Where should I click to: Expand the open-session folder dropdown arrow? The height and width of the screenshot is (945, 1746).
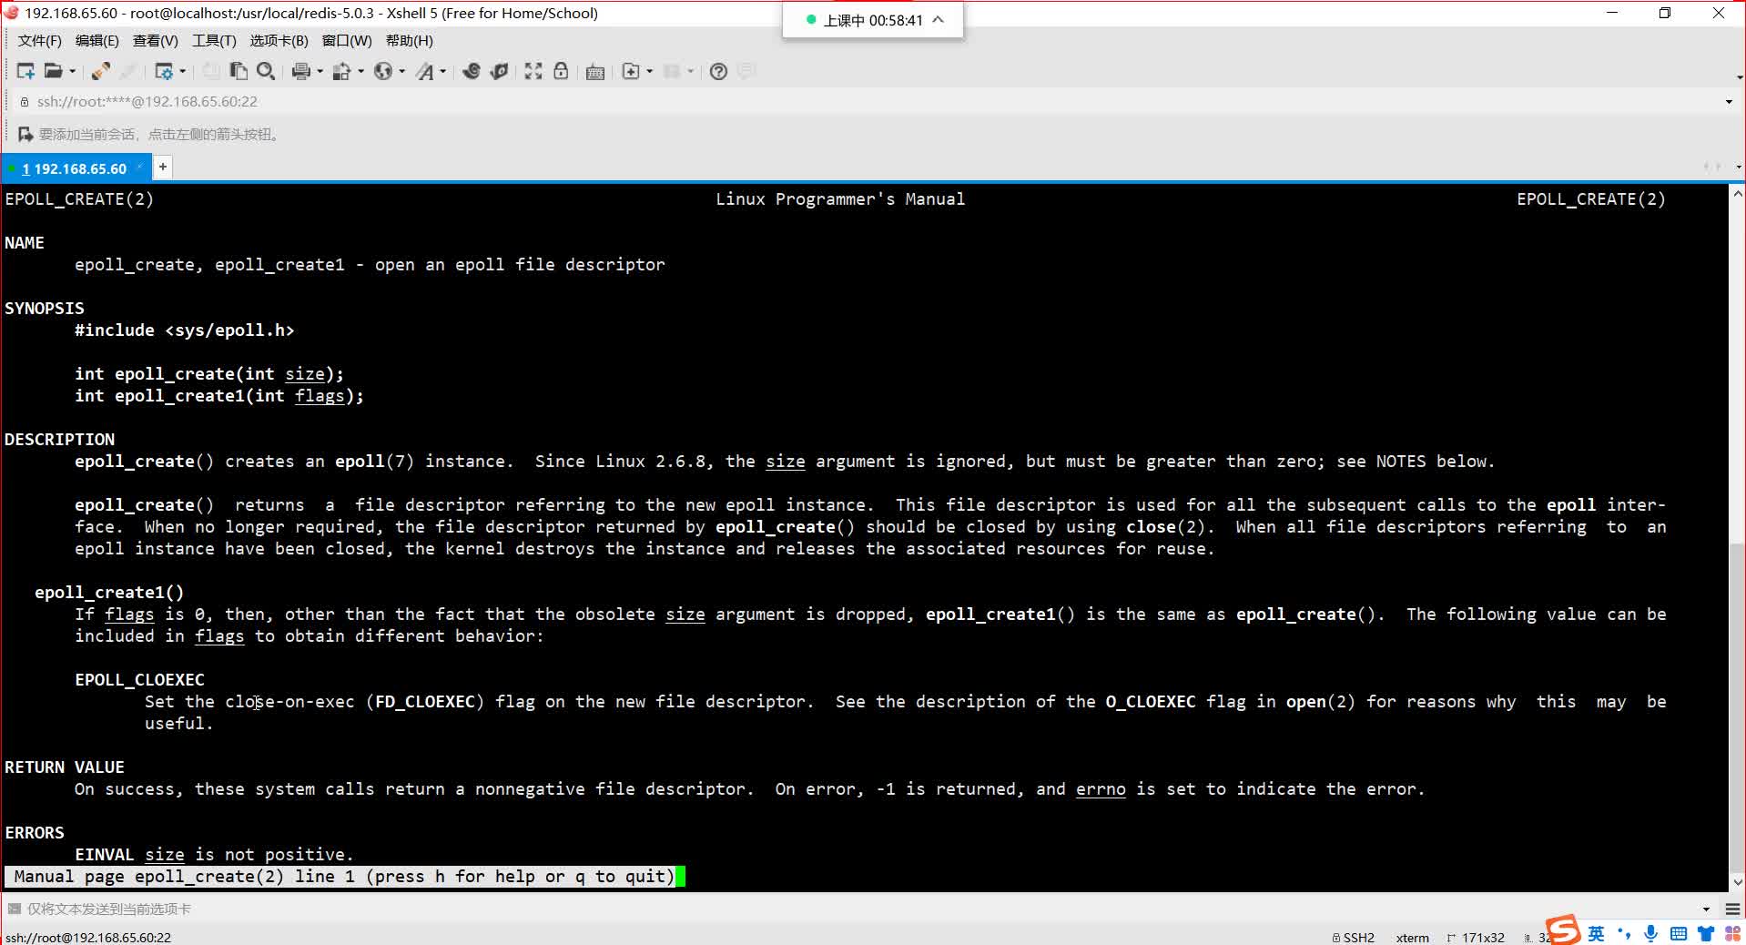(x=73, y=71)
